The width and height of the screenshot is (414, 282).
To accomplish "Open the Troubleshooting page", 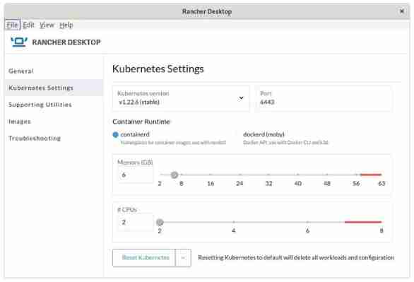I will click(54, 138).
